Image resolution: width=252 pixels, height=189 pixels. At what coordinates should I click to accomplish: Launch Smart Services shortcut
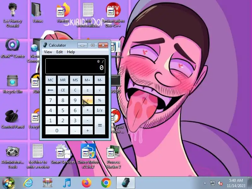click(x=63, y=154)
